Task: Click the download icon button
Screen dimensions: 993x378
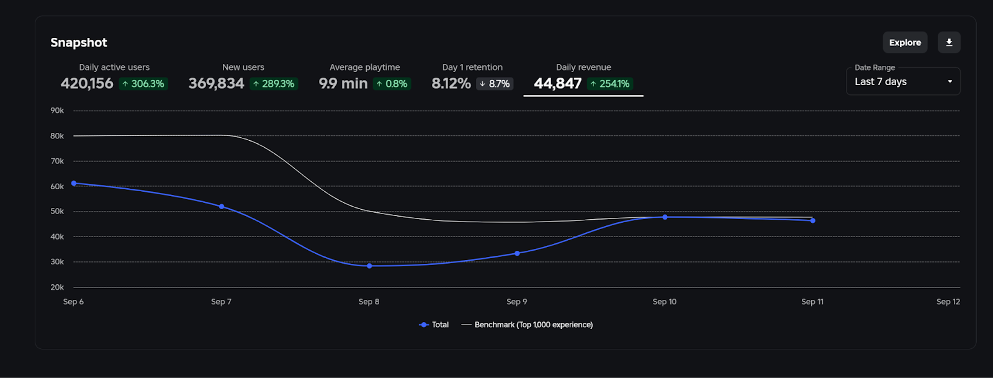Action: (x=949, y=42)
